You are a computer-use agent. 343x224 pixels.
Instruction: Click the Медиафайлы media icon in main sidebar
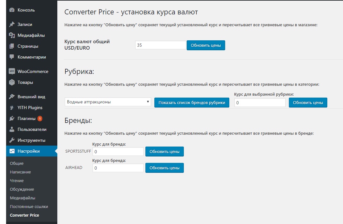click(12, 36)
